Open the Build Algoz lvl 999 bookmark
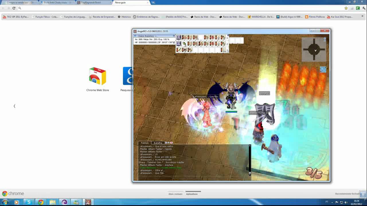367x206 pixels. (x=290, y=17)
